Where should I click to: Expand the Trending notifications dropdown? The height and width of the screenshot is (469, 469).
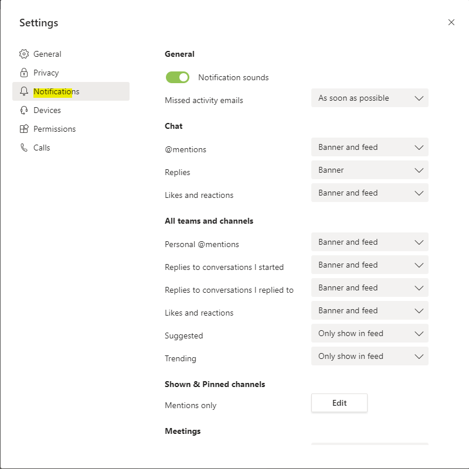tap(369, 356)
